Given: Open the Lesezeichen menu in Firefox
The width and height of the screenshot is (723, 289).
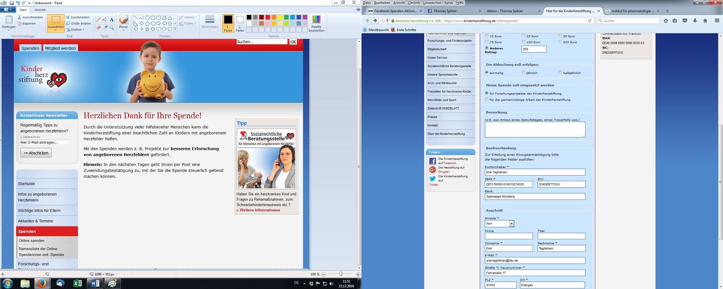Looking at the screenshot, I should 432,3.
